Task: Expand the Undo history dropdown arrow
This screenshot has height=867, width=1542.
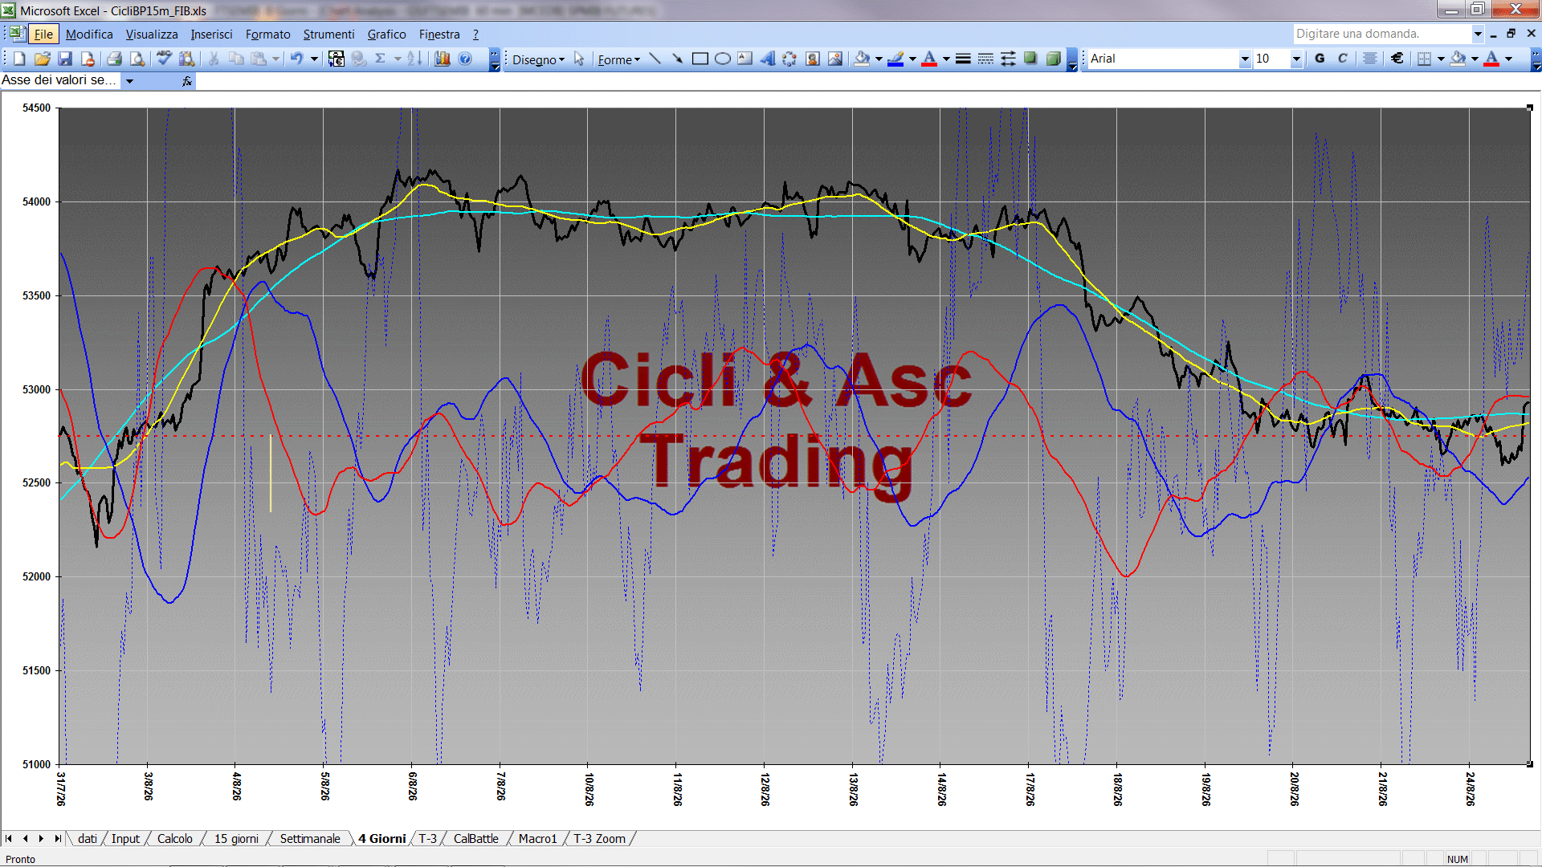Action: pyautogui.click(x=314, y=59)
